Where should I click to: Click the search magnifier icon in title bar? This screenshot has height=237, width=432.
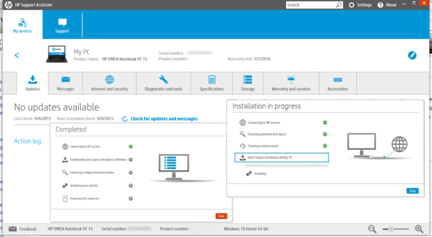(x=339, y=5)
